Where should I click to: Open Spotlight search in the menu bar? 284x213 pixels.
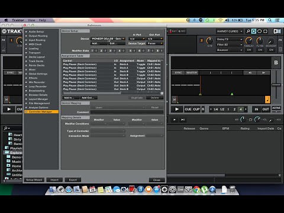point(270,20)
